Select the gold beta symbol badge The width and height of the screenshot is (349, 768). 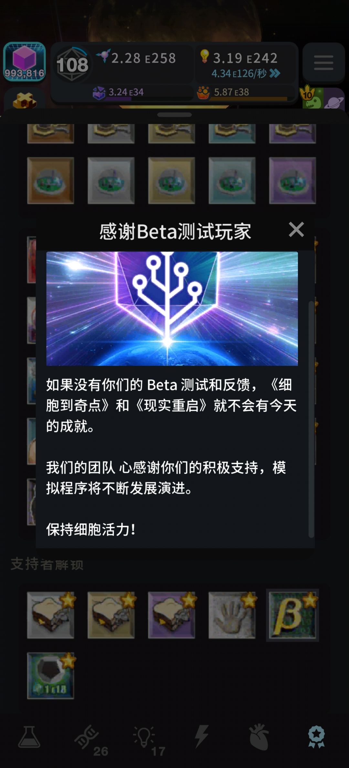(292, 615)
